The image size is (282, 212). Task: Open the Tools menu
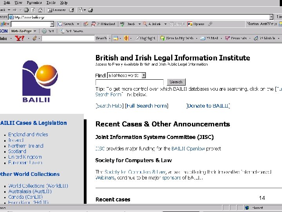coord(51,3)
